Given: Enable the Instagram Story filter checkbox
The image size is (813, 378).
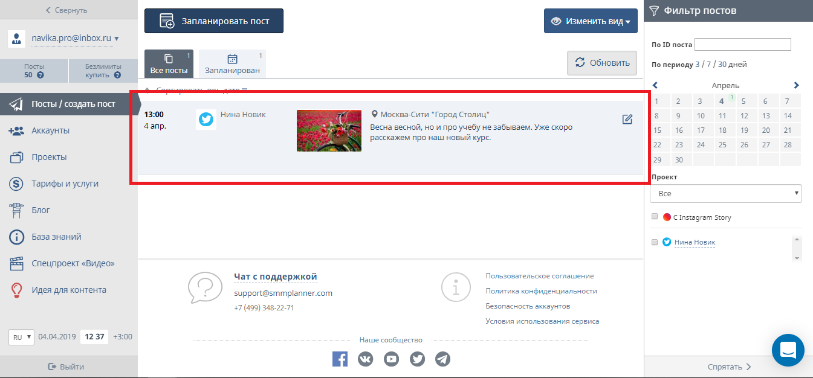Looking at the screenshot, I should [x=655, y=217].
